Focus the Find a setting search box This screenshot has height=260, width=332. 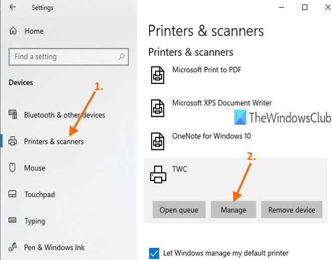click(69, 57)
